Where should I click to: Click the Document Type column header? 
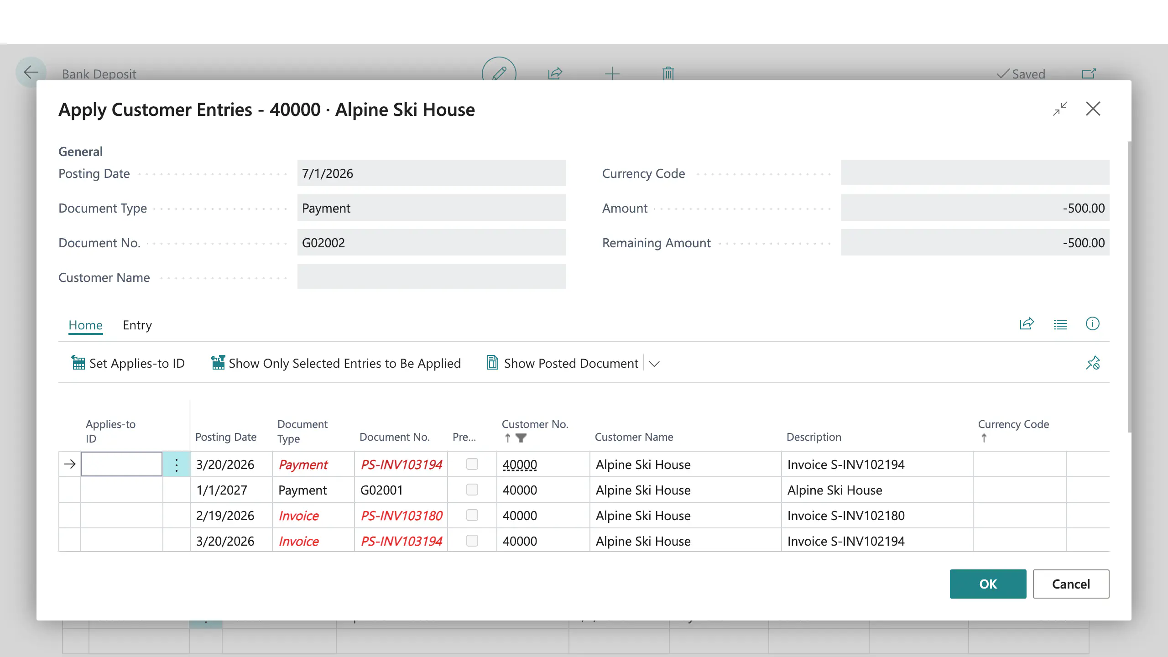302,431
